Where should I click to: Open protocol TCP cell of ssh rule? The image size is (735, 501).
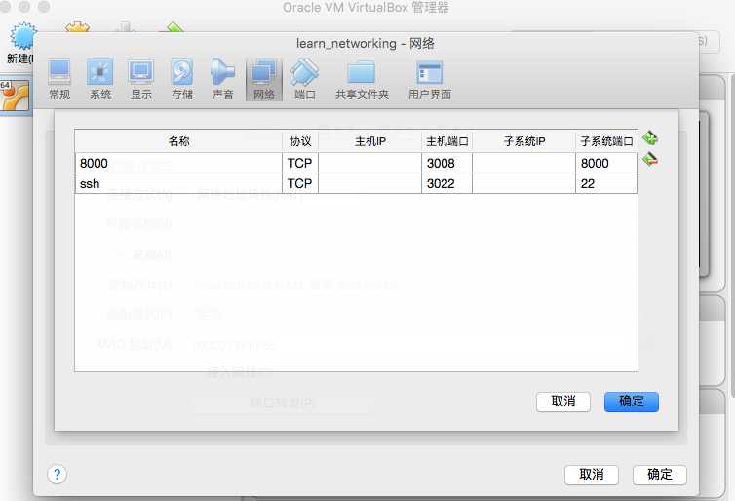tap(300, 183)
